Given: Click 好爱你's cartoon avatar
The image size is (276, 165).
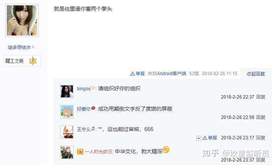Looking at the screenshot, I should click(x=67, y=112).
